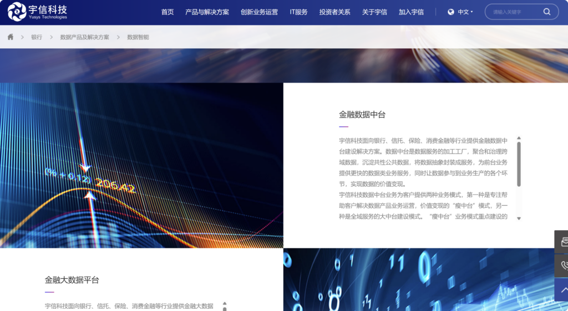Click the Yusys Technologies logo
This screenshot has width=568, height=311.
(37, 12)
